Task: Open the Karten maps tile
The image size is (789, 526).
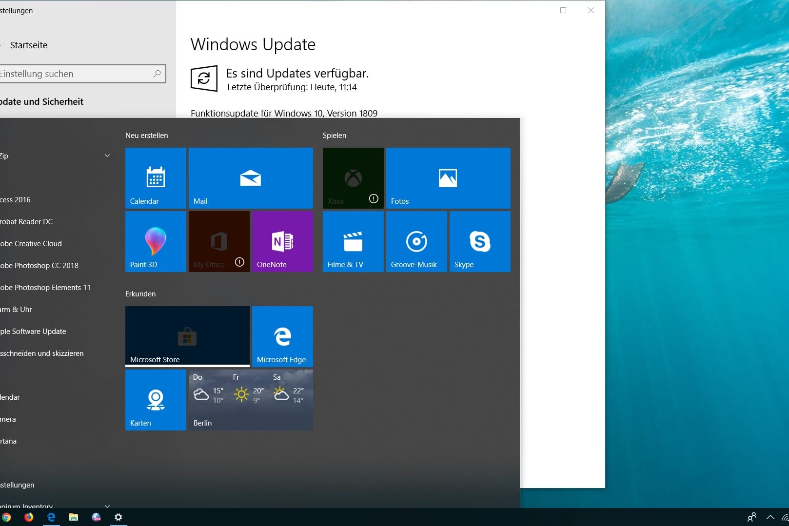Action: 156,400
